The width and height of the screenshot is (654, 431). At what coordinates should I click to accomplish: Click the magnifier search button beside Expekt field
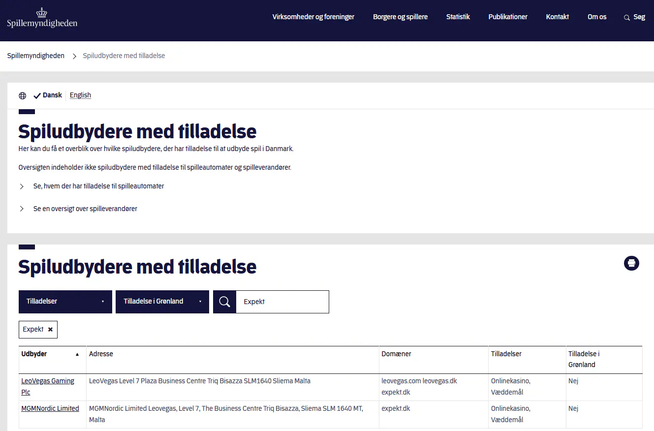[224, 302]
